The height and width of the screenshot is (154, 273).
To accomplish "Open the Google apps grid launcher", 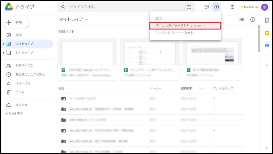I will coord(232,7).
